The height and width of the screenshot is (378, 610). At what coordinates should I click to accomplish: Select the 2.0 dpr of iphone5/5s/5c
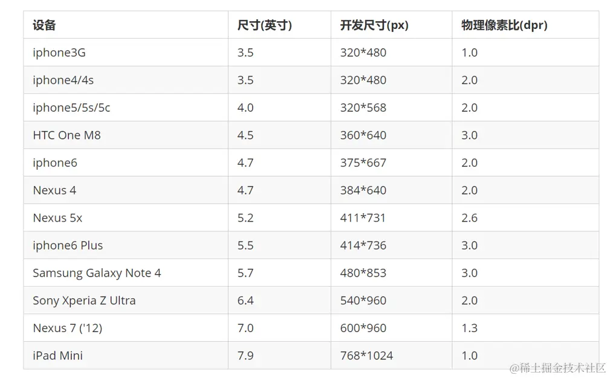pos(525,107)
